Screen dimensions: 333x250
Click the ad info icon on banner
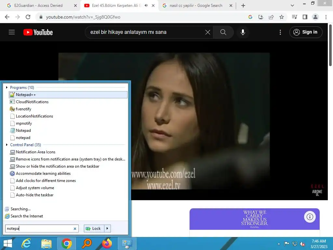[310, 217]
